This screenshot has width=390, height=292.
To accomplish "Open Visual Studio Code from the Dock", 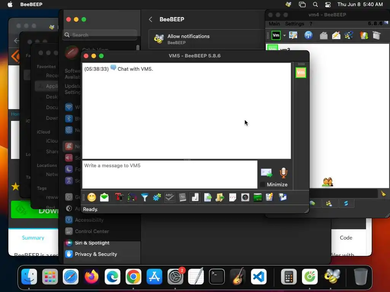I will coord(259,276).
